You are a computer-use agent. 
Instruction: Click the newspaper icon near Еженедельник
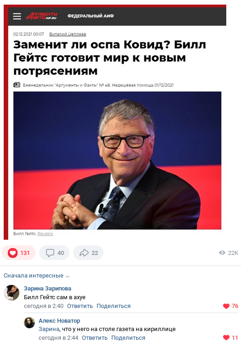tap(17, 85)
